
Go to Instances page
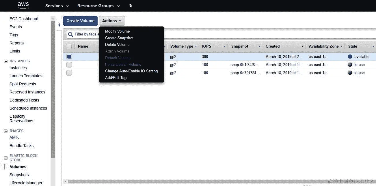(18, 68)
